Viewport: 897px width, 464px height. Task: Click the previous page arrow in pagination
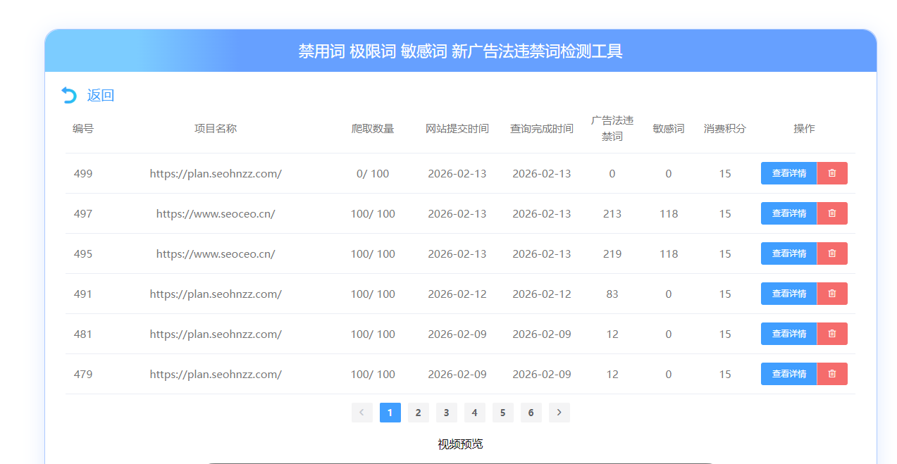click(x=361, y=413)
